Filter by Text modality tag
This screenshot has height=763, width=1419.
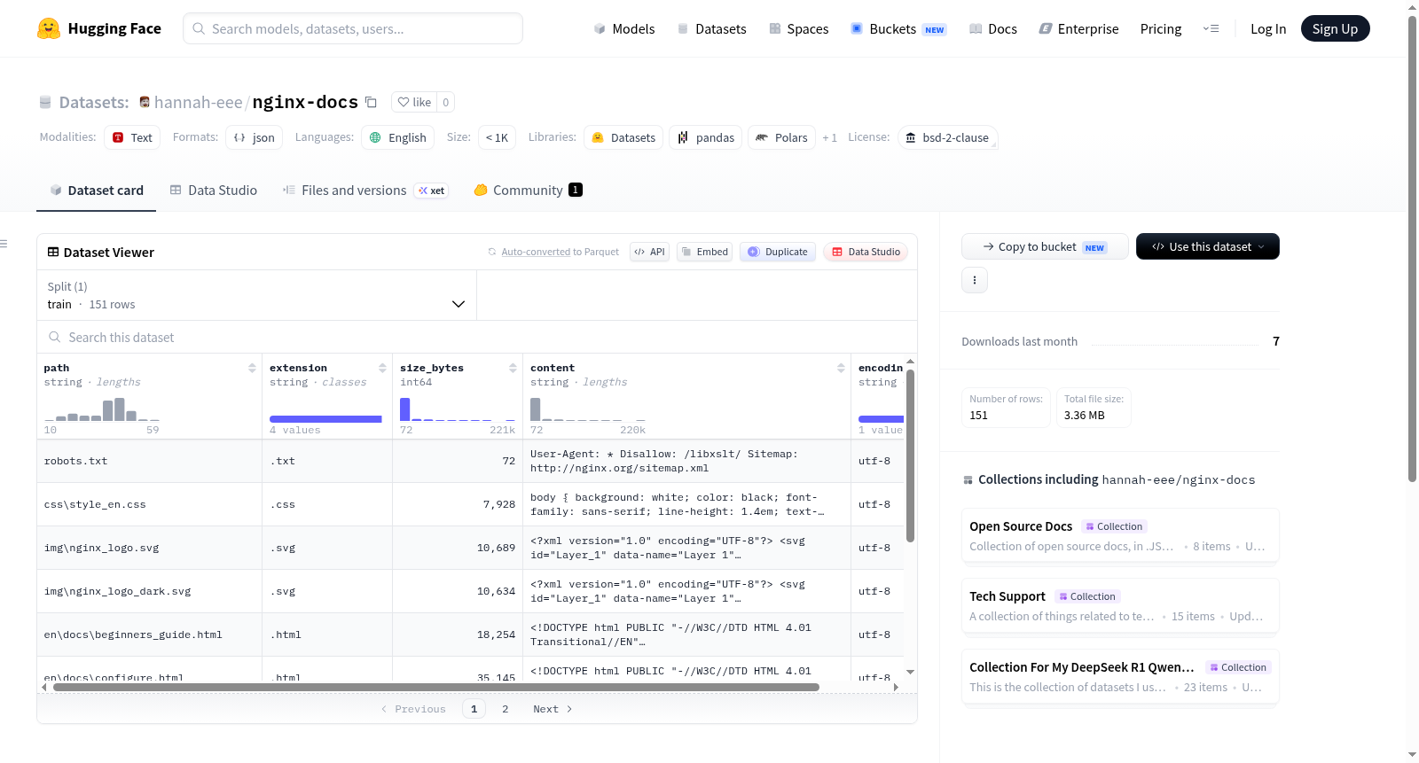coord(132,137)
